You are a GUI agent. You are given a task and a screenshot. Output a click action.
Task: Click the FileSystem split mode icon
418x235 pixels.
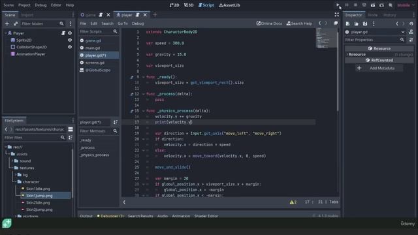71,129
